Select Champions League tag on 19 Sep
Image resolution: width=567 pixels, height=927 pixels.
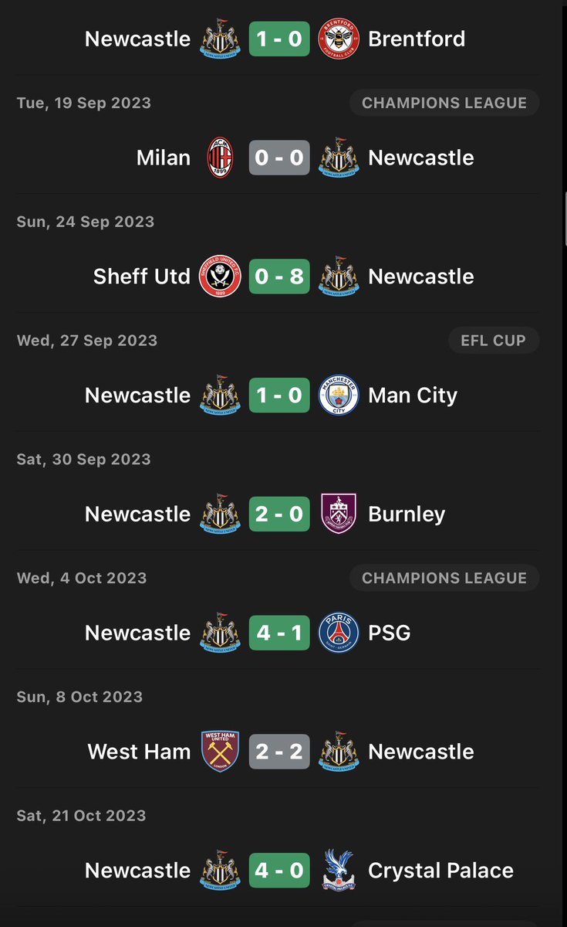point(444,103)
